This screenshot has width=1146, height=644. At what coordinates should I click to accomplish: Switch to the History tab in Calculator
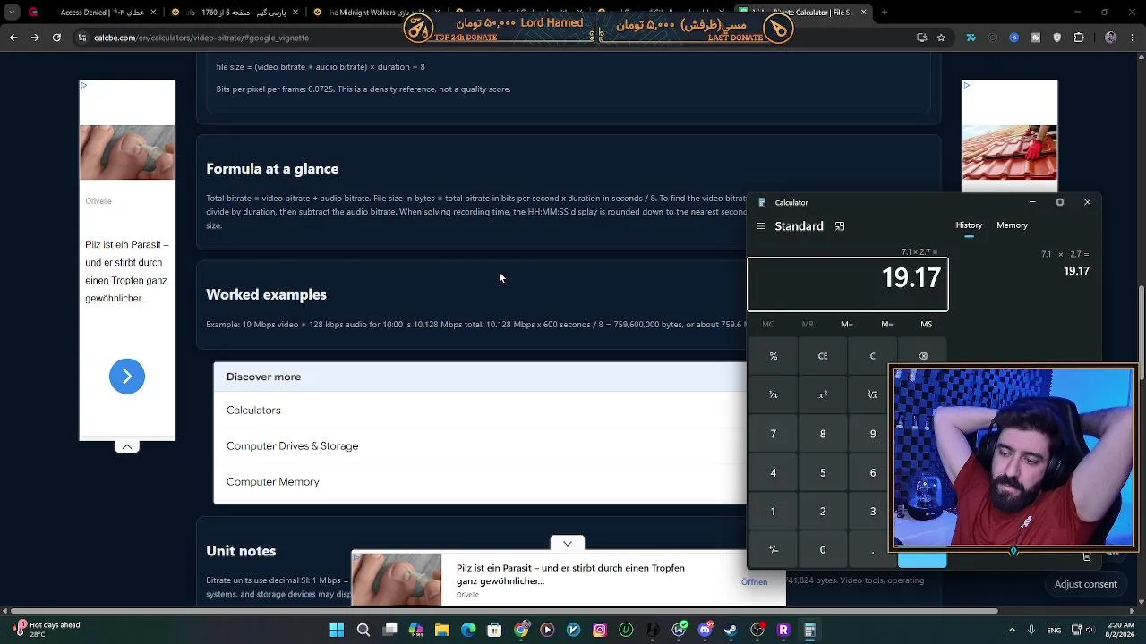click(x=969, y=225)
